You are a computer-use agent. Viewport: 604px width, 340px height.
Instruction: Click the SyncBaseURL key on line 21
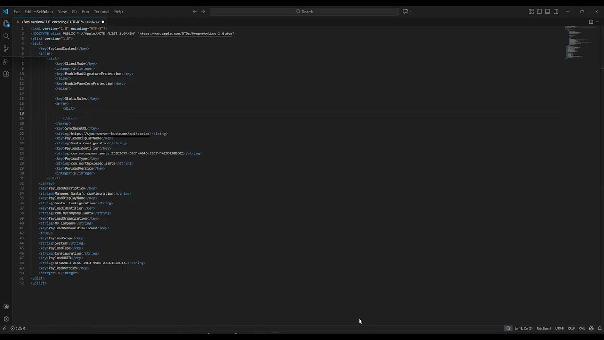click(x=76, y=128)
